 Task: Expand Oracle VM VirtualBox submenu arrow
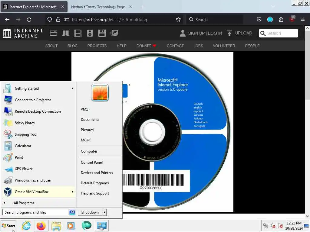point(73,192)
